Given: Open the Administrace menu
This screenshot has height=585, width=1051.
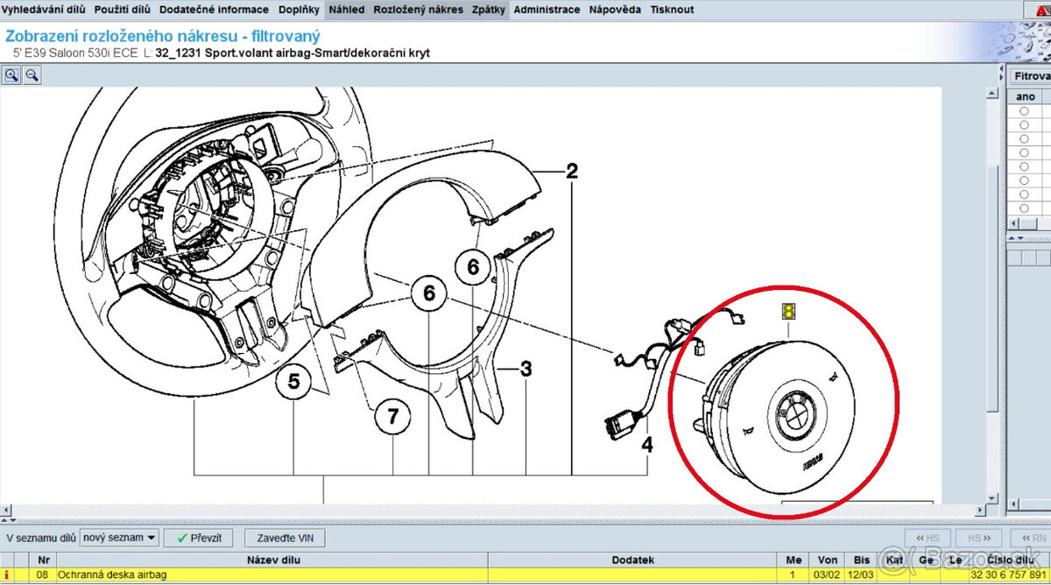Looking at the screenshot, I should pyautogui.click(x=547, y=10).
